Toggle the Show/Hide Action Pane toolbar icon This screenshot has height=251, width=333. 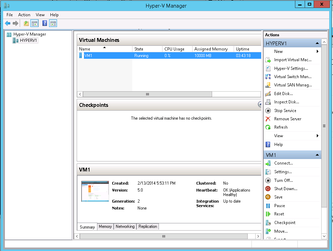[x=53, y=24]
